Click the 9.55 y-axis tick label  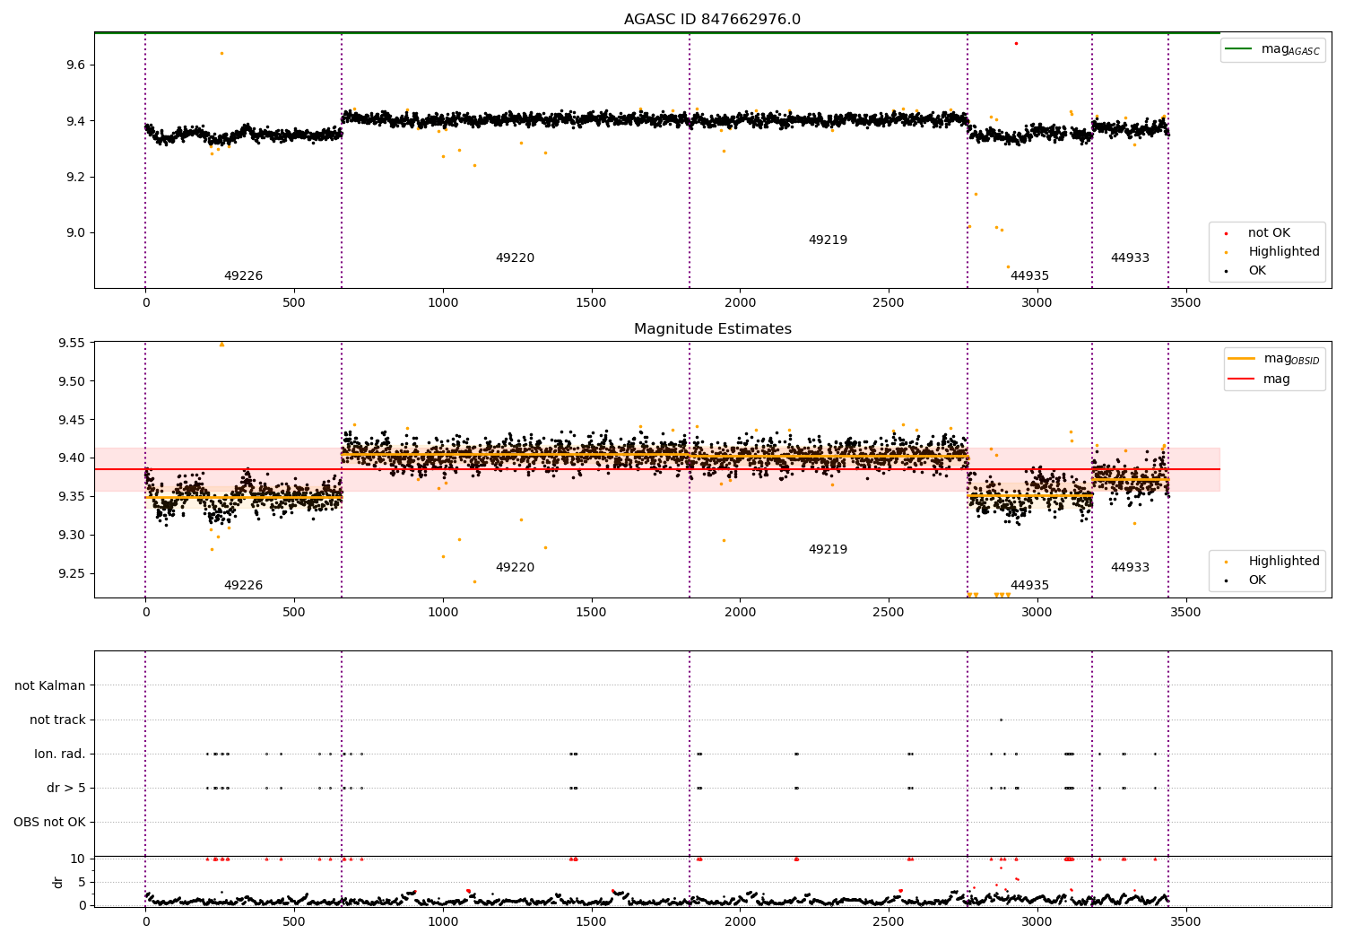click(x=72, y=344)
